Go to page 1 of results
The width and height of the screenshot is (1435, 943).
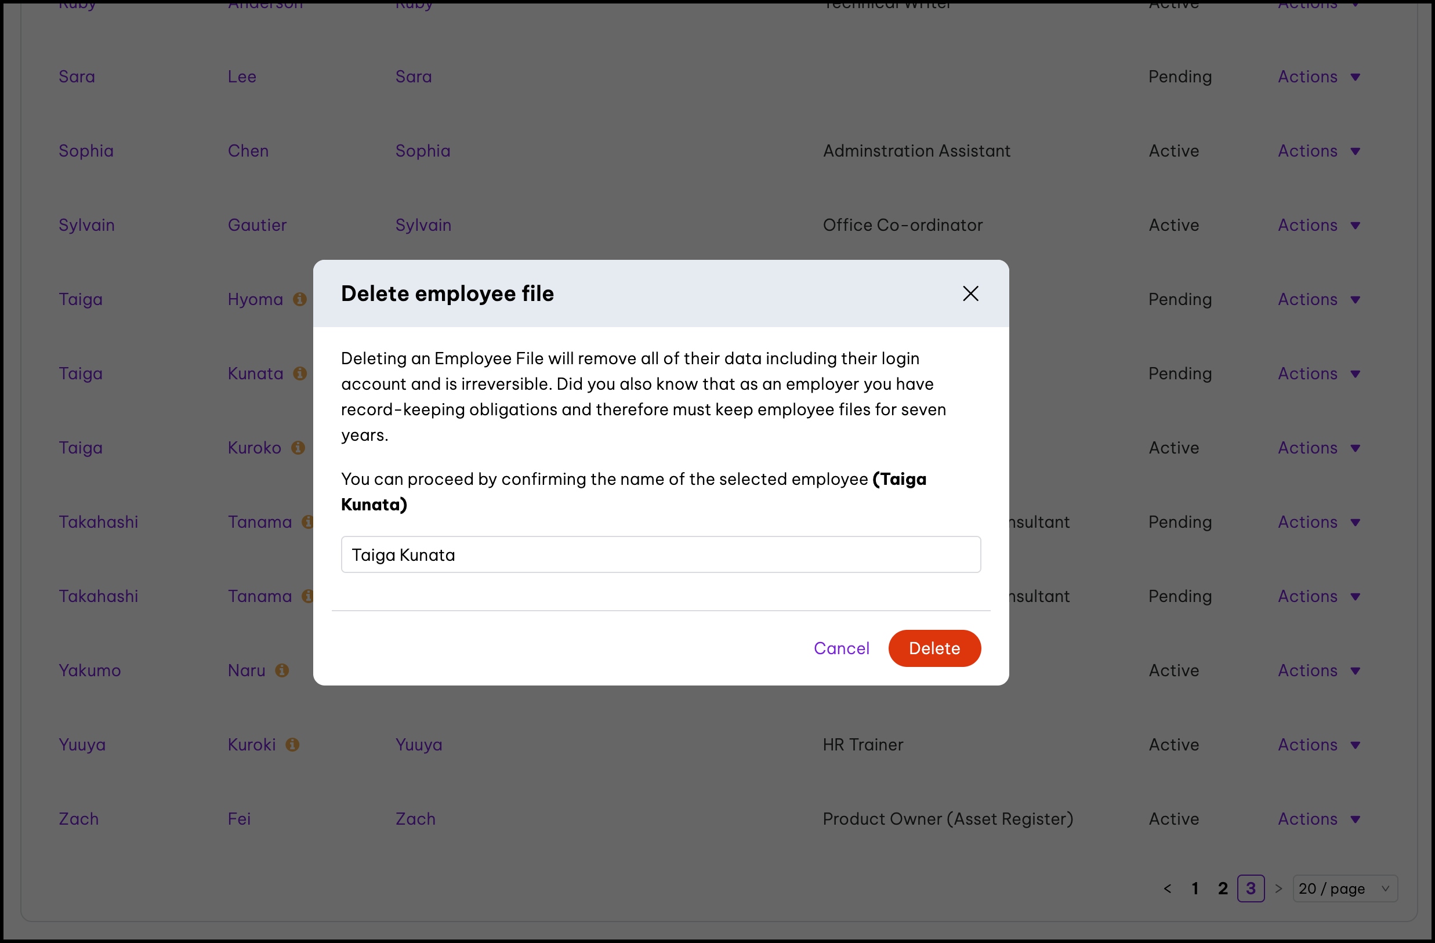tap(1194, 888)
